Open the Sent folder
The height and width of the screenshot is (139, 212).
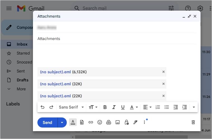(x=17, y=71)
